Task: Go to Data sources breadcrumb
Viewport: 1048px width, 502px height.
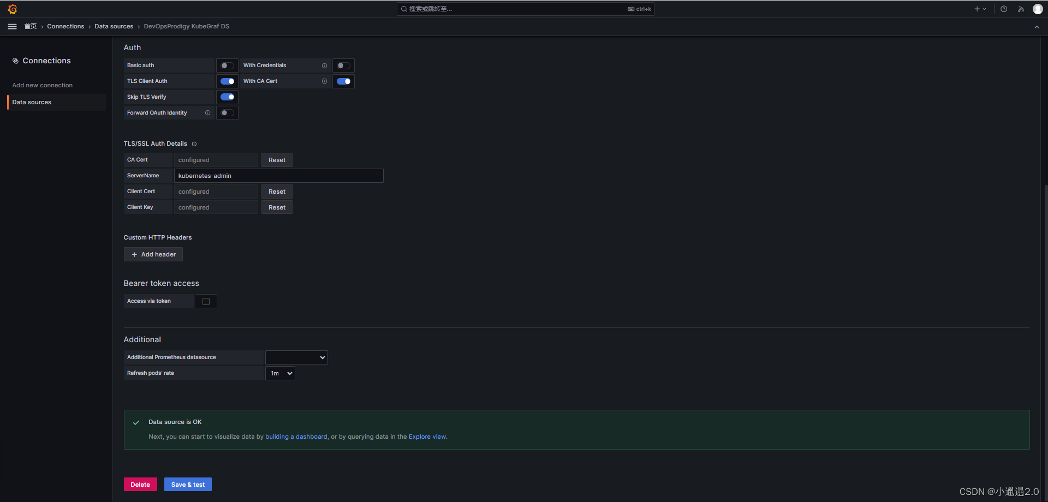Action: pyautogui.click(x=114, y=26)
